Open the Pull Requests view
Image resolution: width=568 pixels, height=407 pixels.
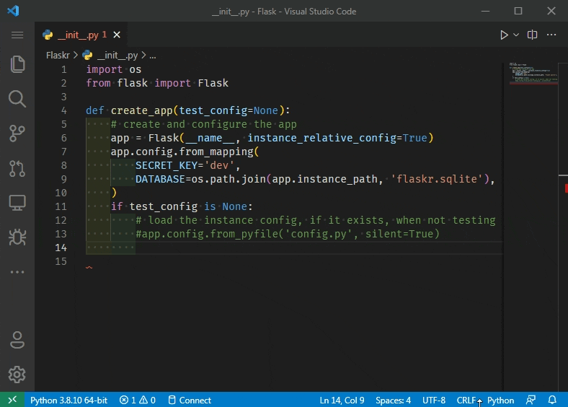pyautogui.click(x=17, y=168)
